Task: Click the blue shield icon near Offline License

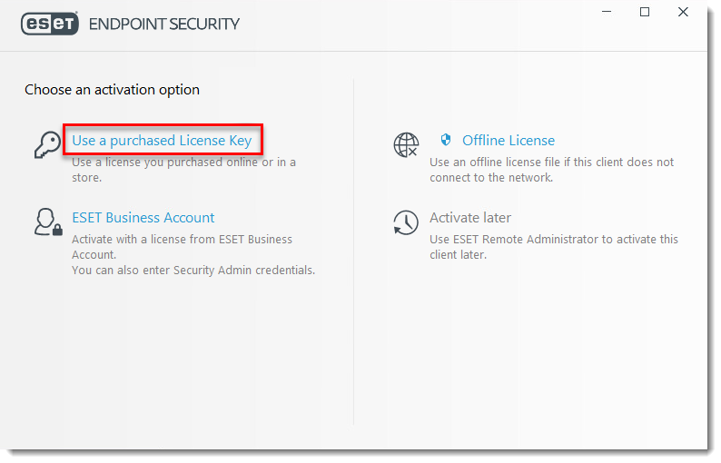Action: tap(445, 139)
